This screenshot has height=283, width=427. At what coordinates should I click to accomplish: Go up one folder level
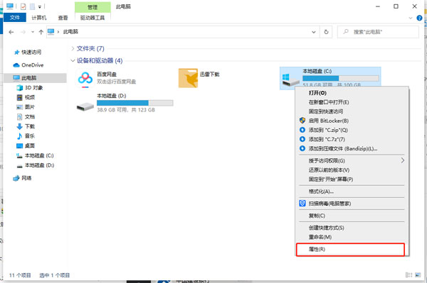41,32
